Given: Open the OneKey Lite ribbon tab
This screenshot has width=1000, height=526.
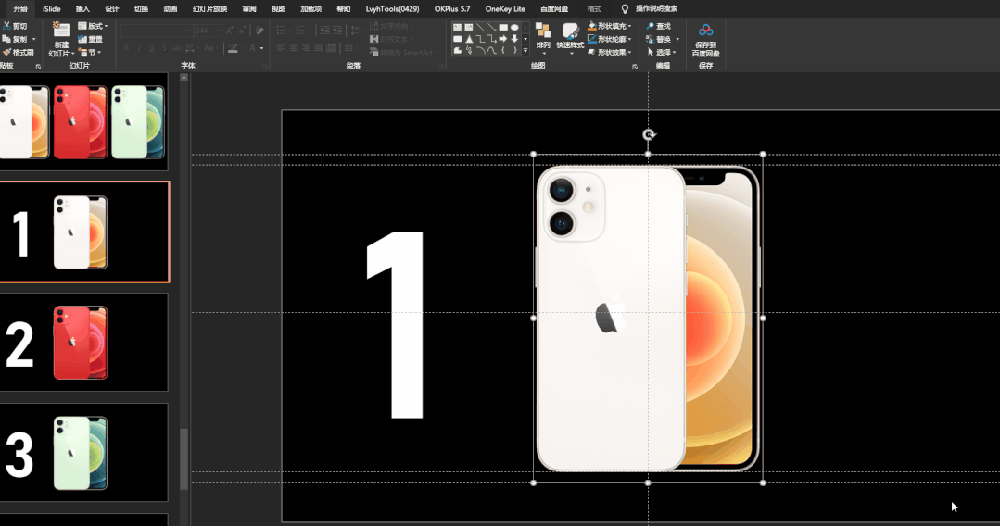Looking at the screenshot, I should click(505, 9).
